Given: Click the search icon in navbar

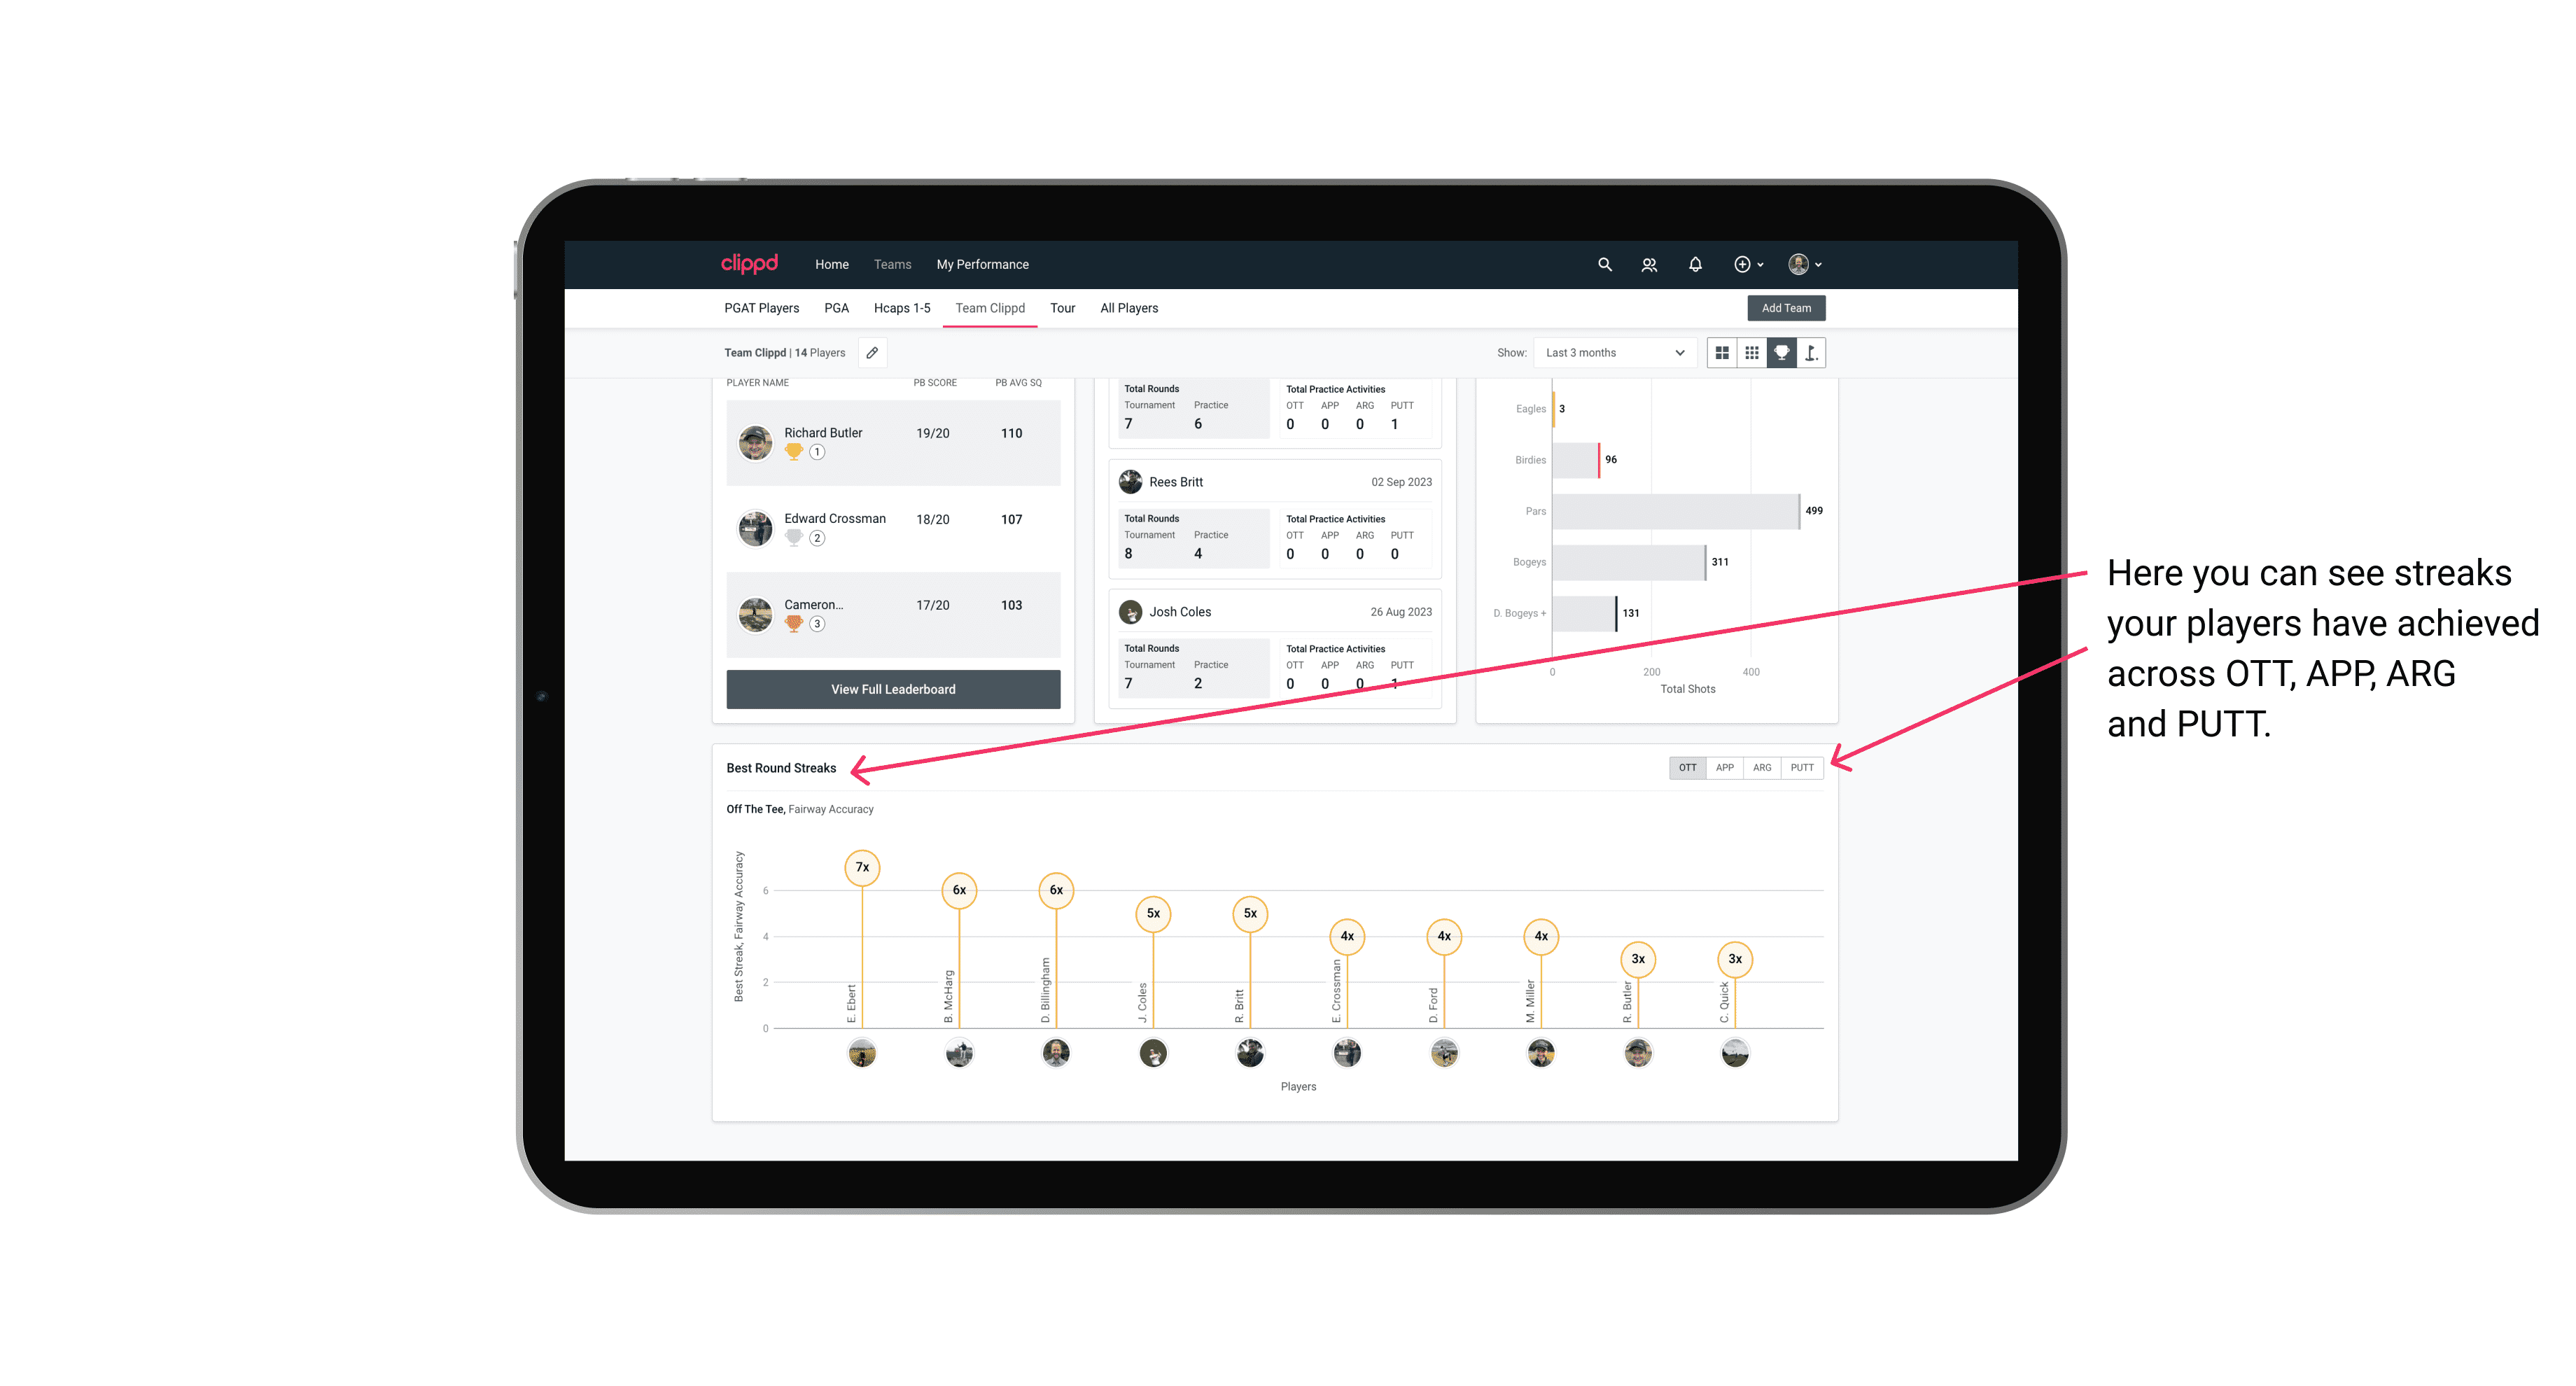Looking at the screenshot, I should [x=1604, y=265].
